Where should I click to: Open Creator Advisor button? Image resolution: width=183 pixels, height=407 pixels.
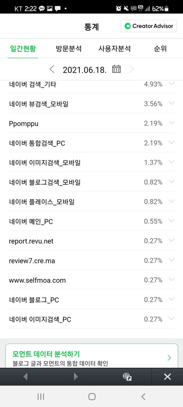coord(149,26)
